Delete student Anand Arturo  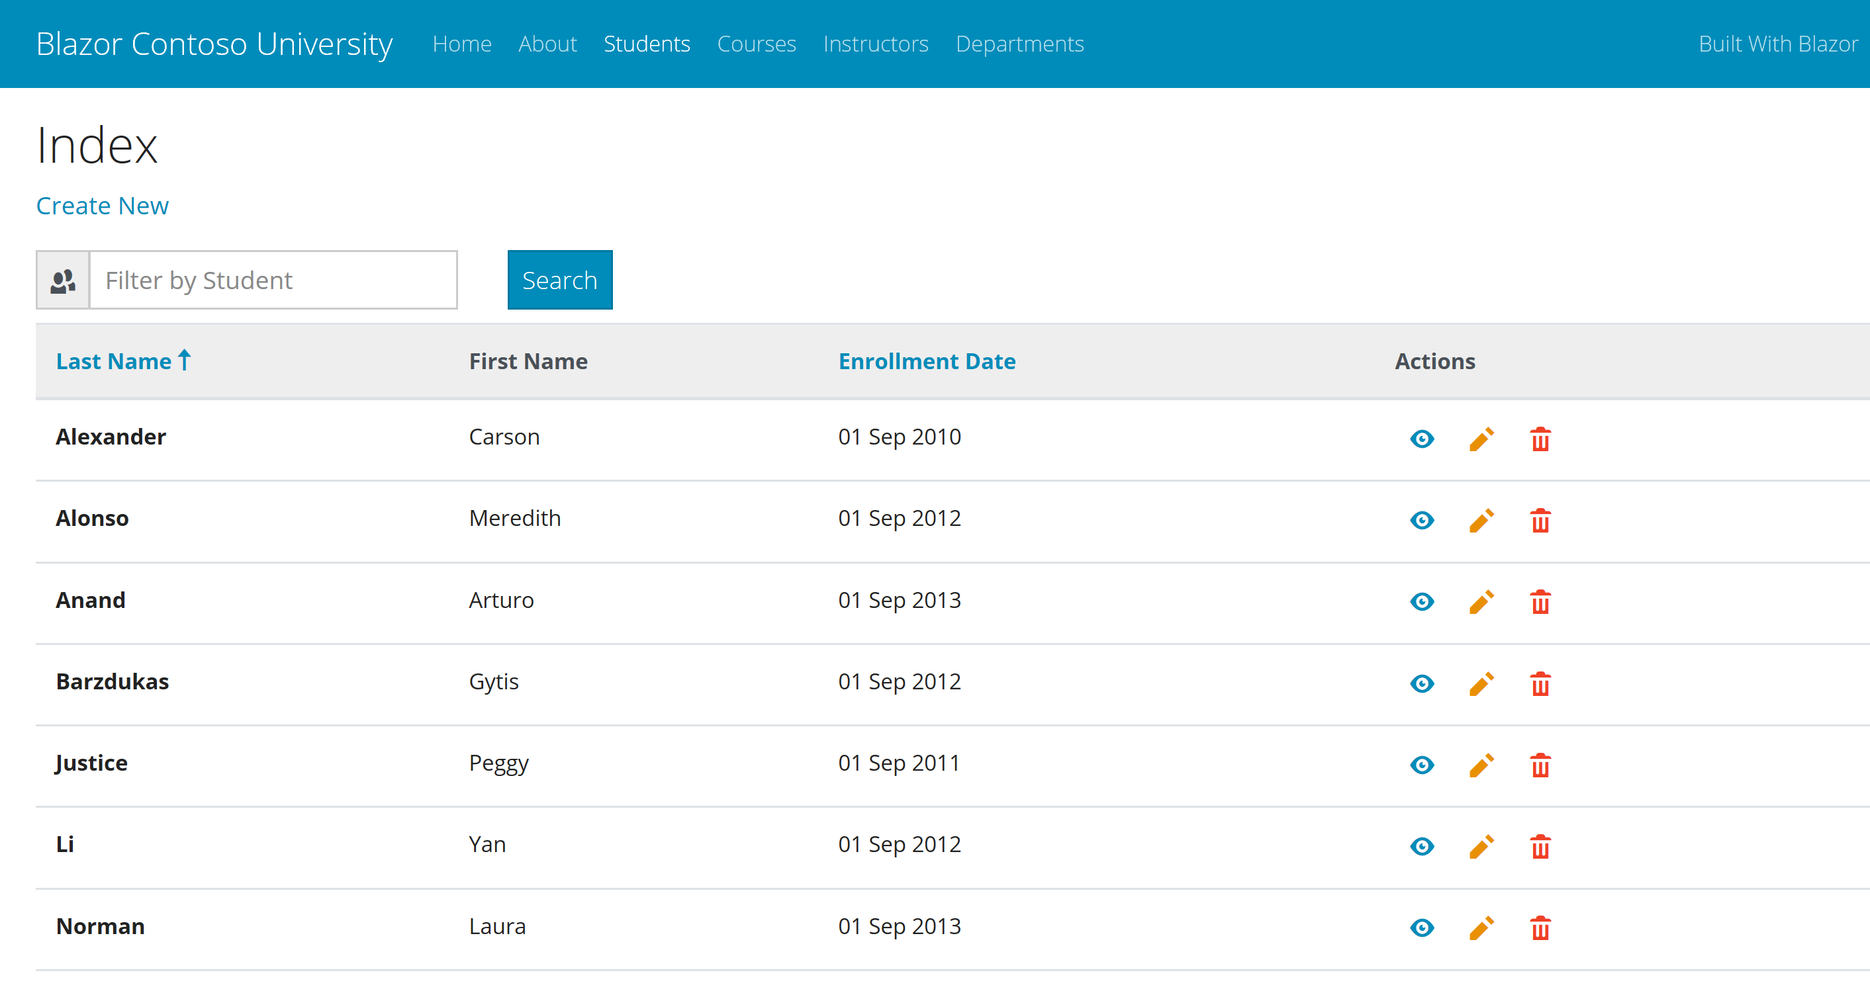1540,602
